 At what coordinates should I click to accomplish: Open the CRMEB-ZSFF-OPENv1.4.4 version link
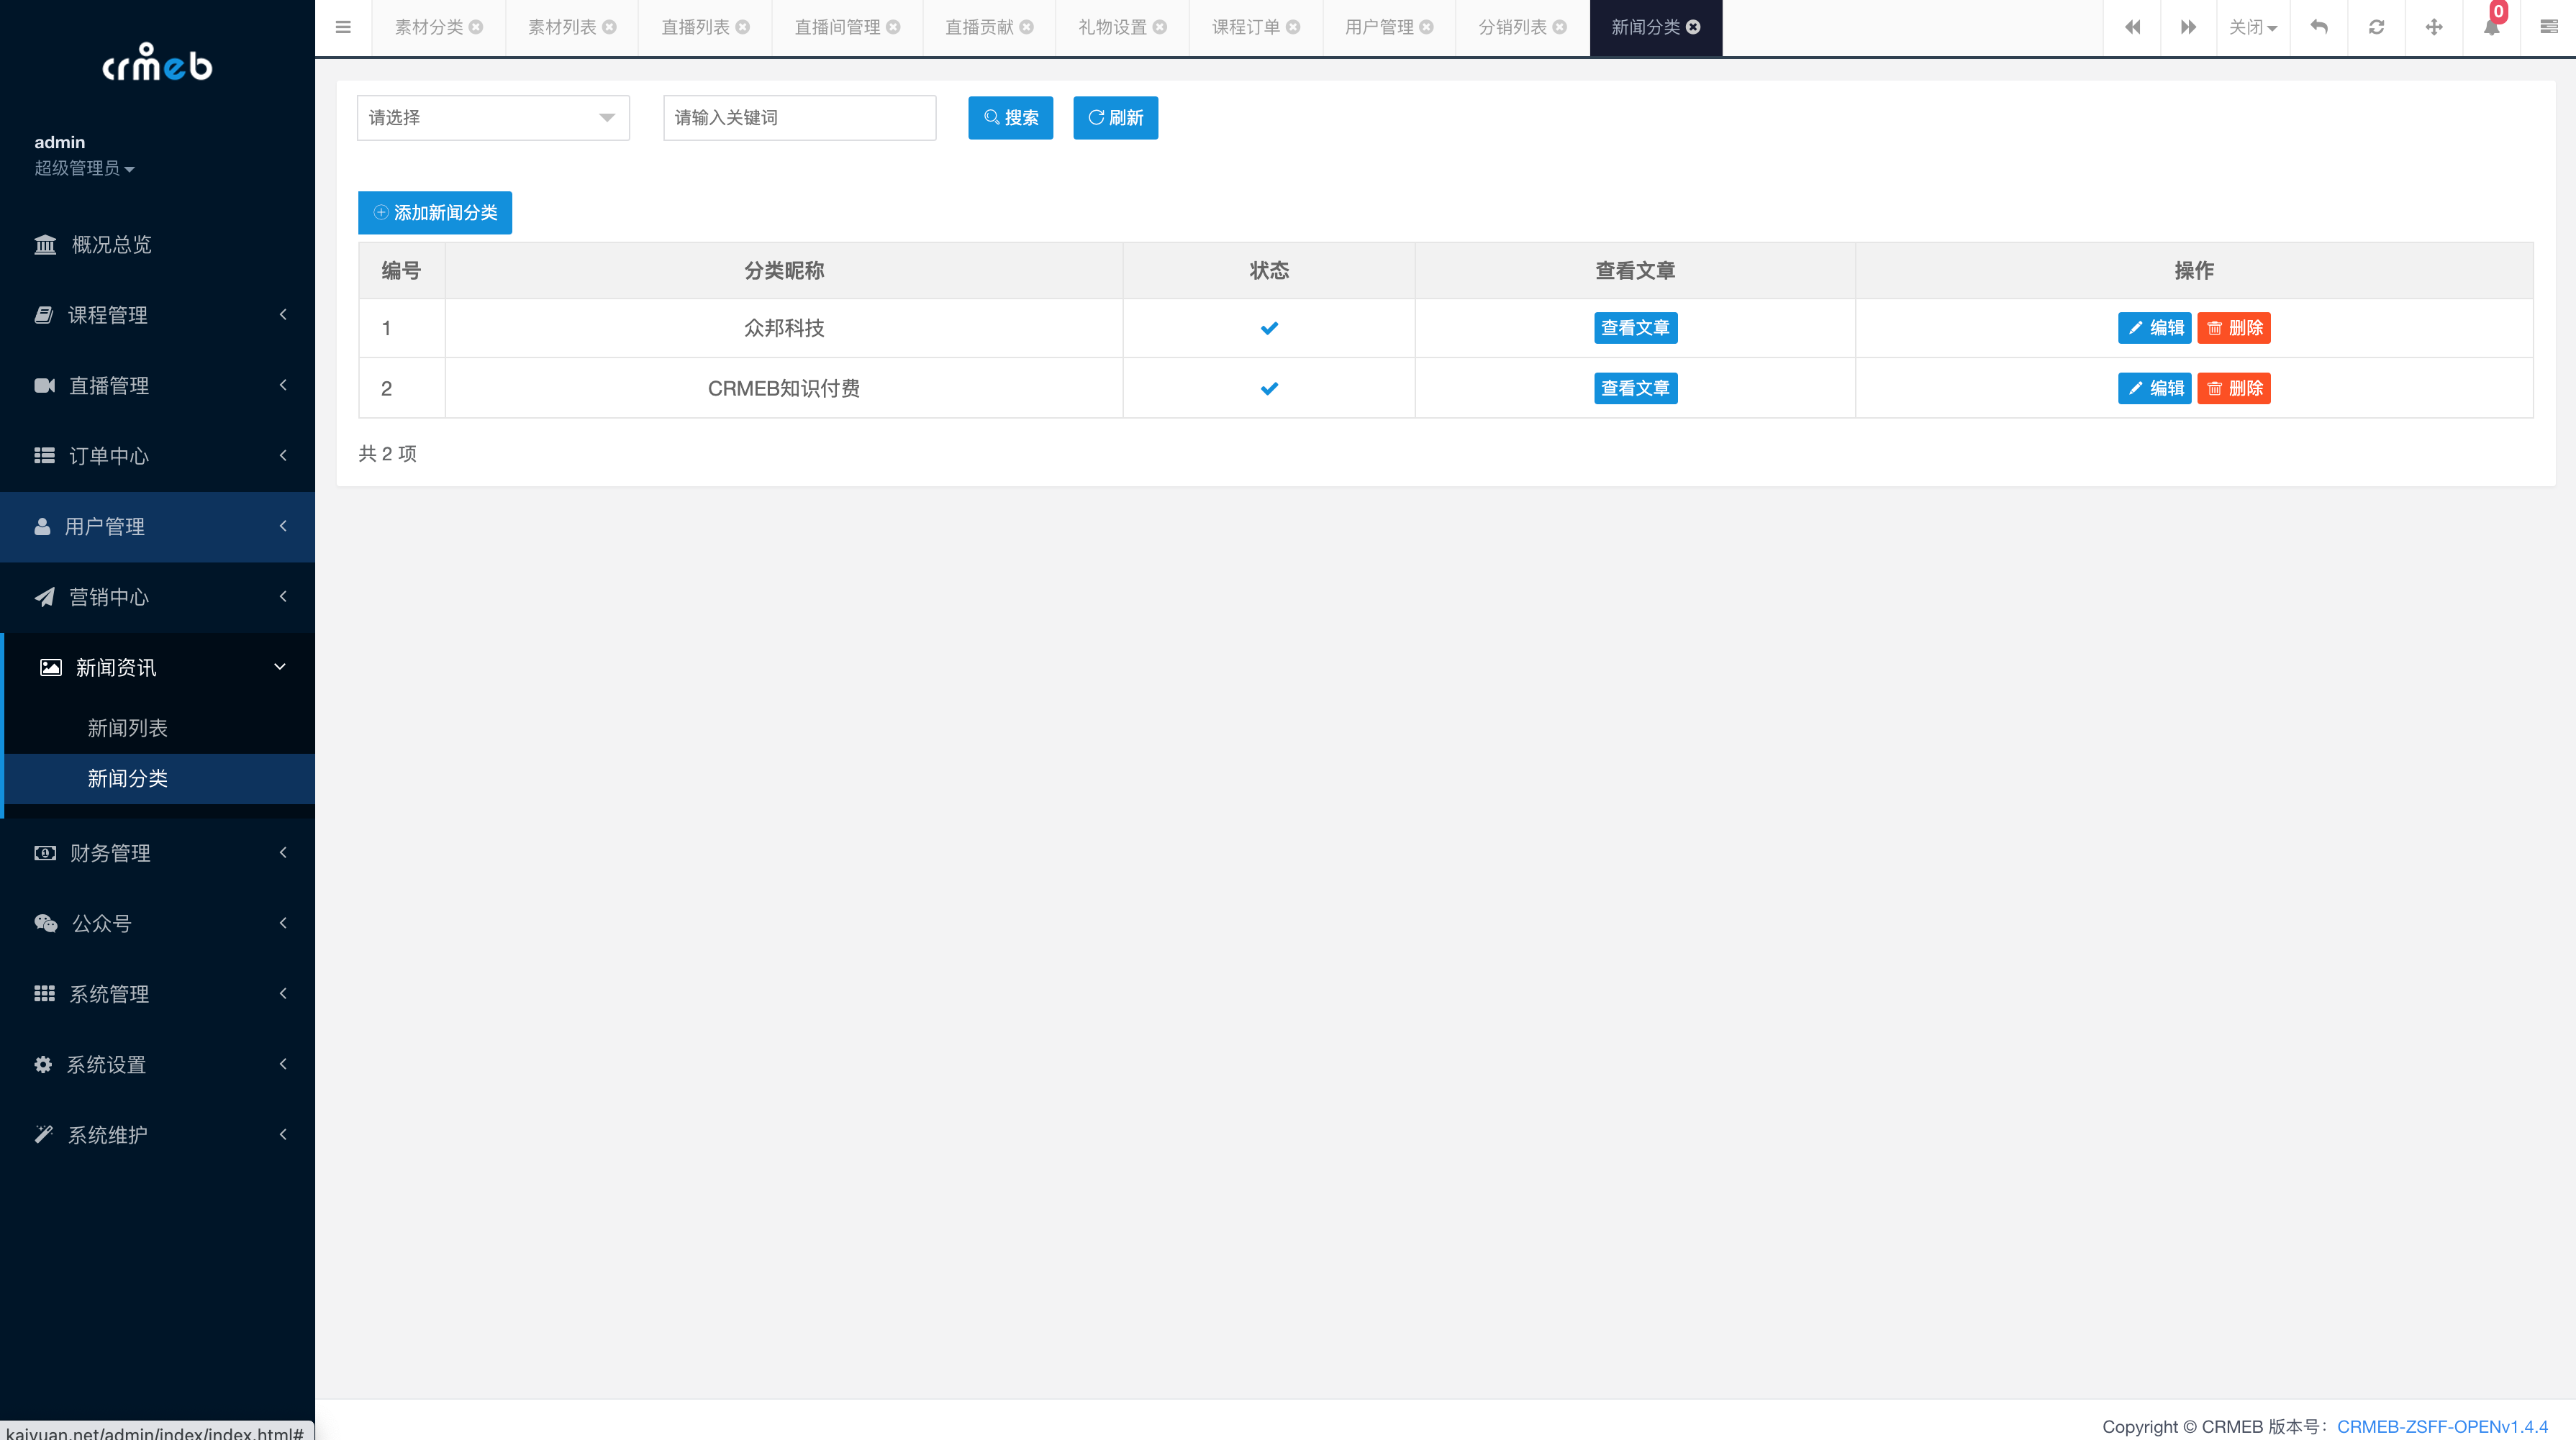(2442, 1426)
